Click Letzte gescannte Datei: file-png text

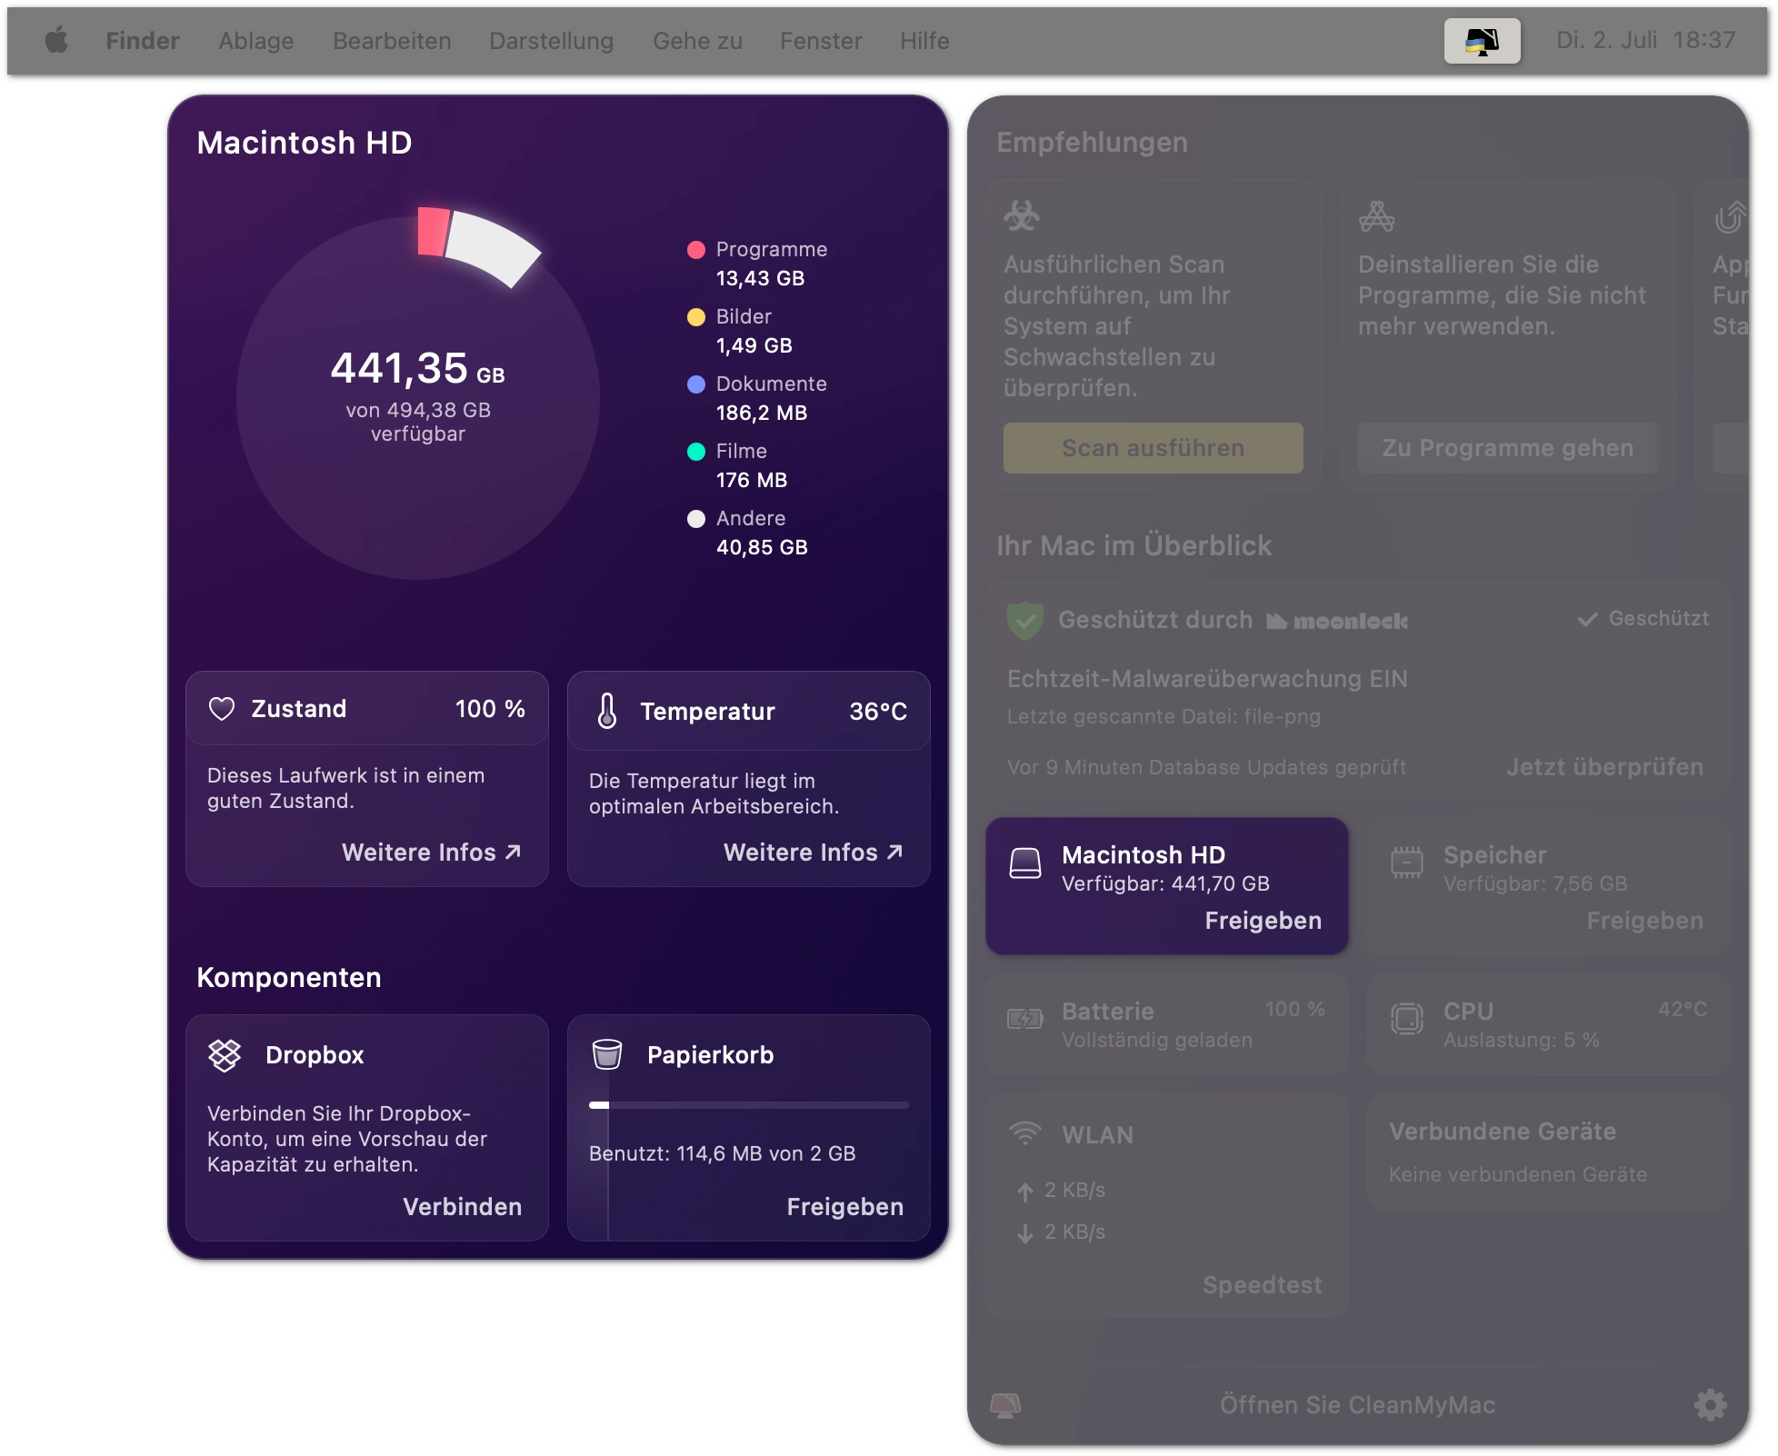pos(1164,716)
